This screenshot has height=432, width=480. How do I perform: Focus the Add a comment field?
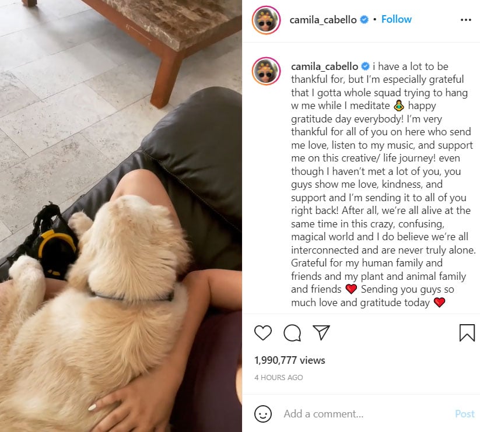(x=366, y=414)
